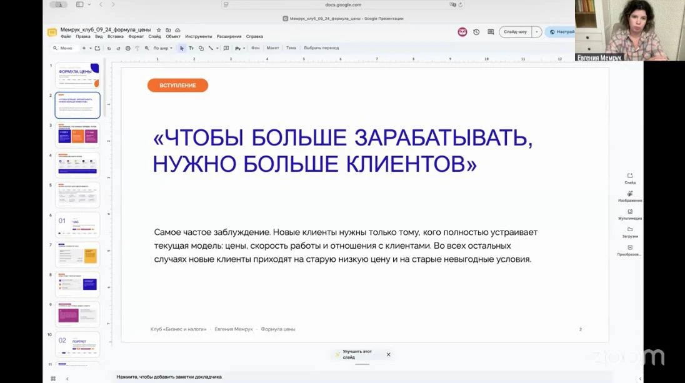Viewport: 685px width, 383px height.
Task: Click the Тема toolbar button
Action: pyautogui.click(x=291, y=48)
